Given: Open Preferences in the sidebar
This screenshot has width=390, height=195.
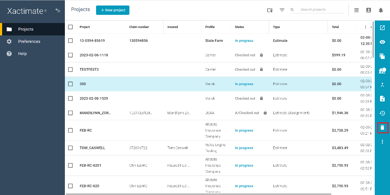Looking at the screenshot, I should click(x=32, y=41).
